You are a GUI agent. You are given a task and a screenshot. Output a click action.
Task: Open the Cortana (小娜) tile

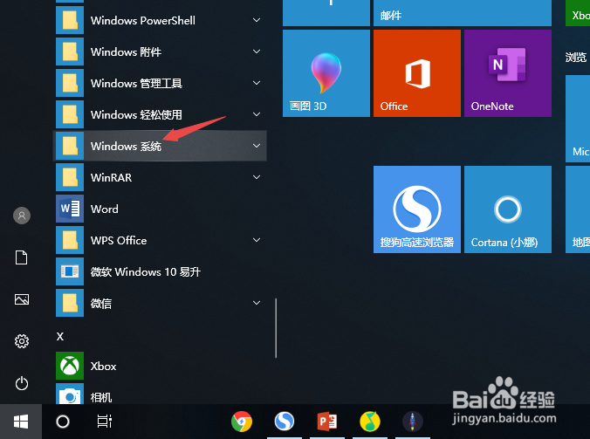click(508, 209)
